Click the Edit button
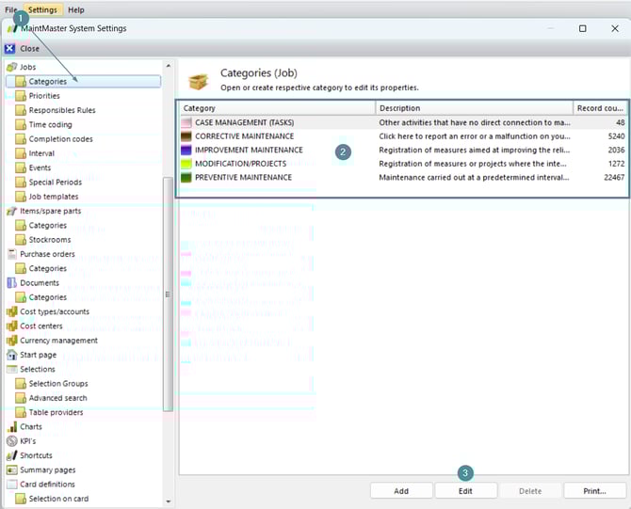 [465, 491]
